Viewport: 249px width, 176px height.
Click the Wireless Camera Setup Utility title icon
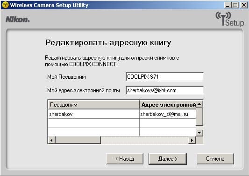point(5,5)
